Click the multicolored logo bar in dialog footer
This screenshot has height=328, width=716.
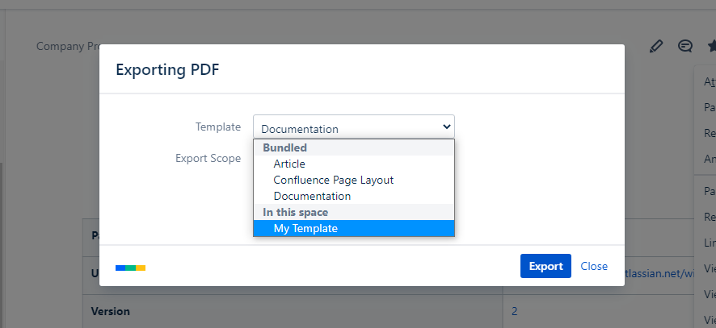[x=130, y=267]
